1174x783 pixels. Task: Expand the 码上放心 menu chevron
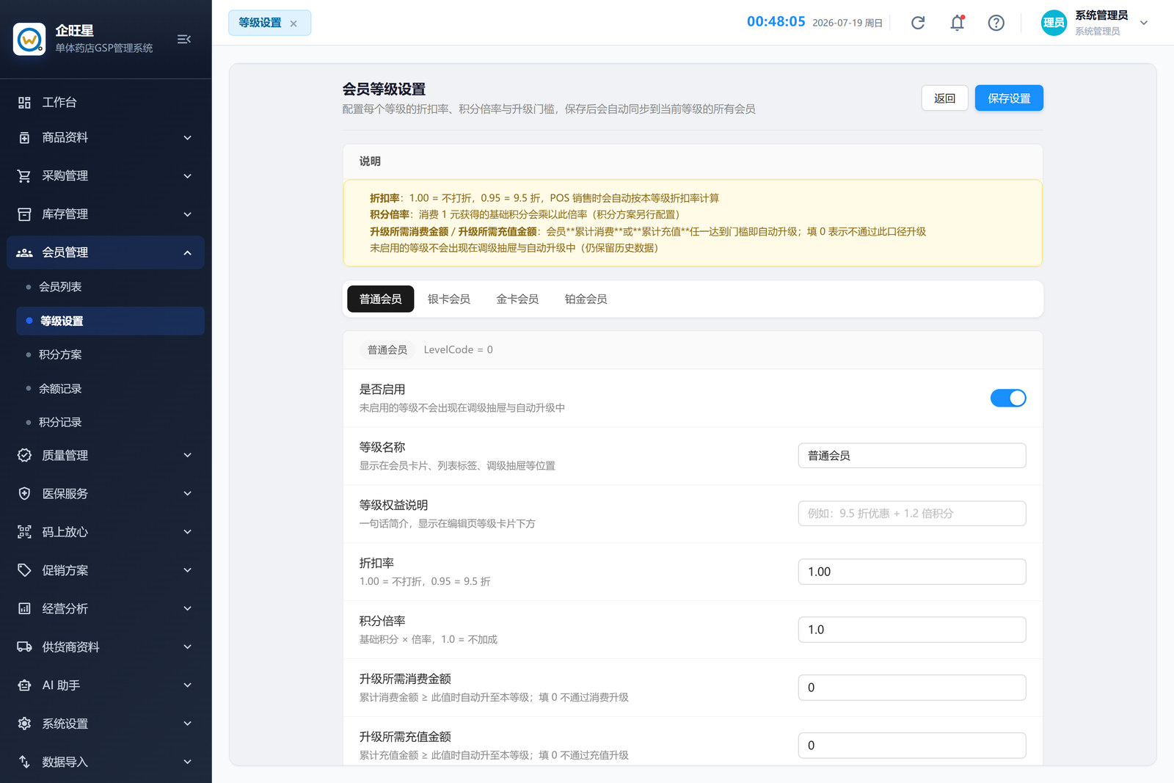click(187, 532)
